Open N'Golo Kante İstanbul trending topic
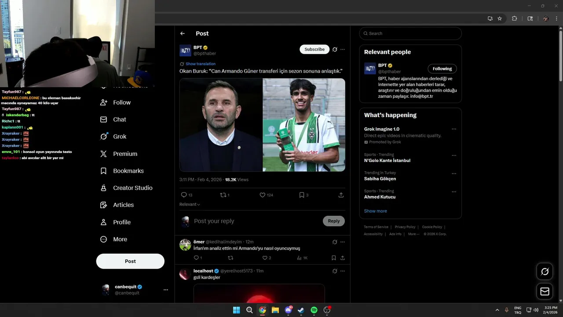Screen dimensions: 563x317 pos(387,161)
